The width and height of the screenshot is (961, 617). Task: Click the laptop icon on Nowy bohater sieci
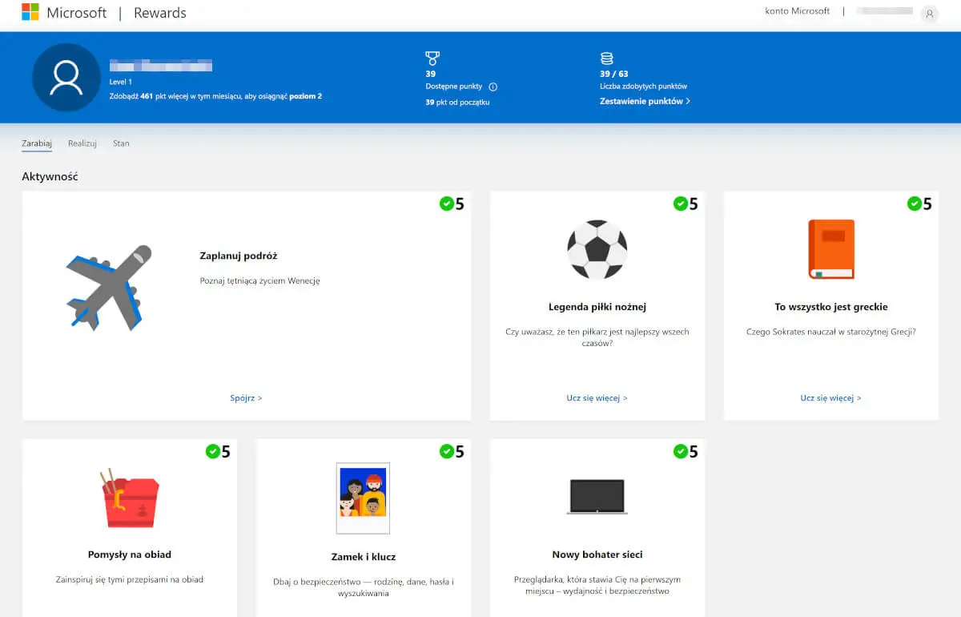pyautogui.click(x=596, y=496)
